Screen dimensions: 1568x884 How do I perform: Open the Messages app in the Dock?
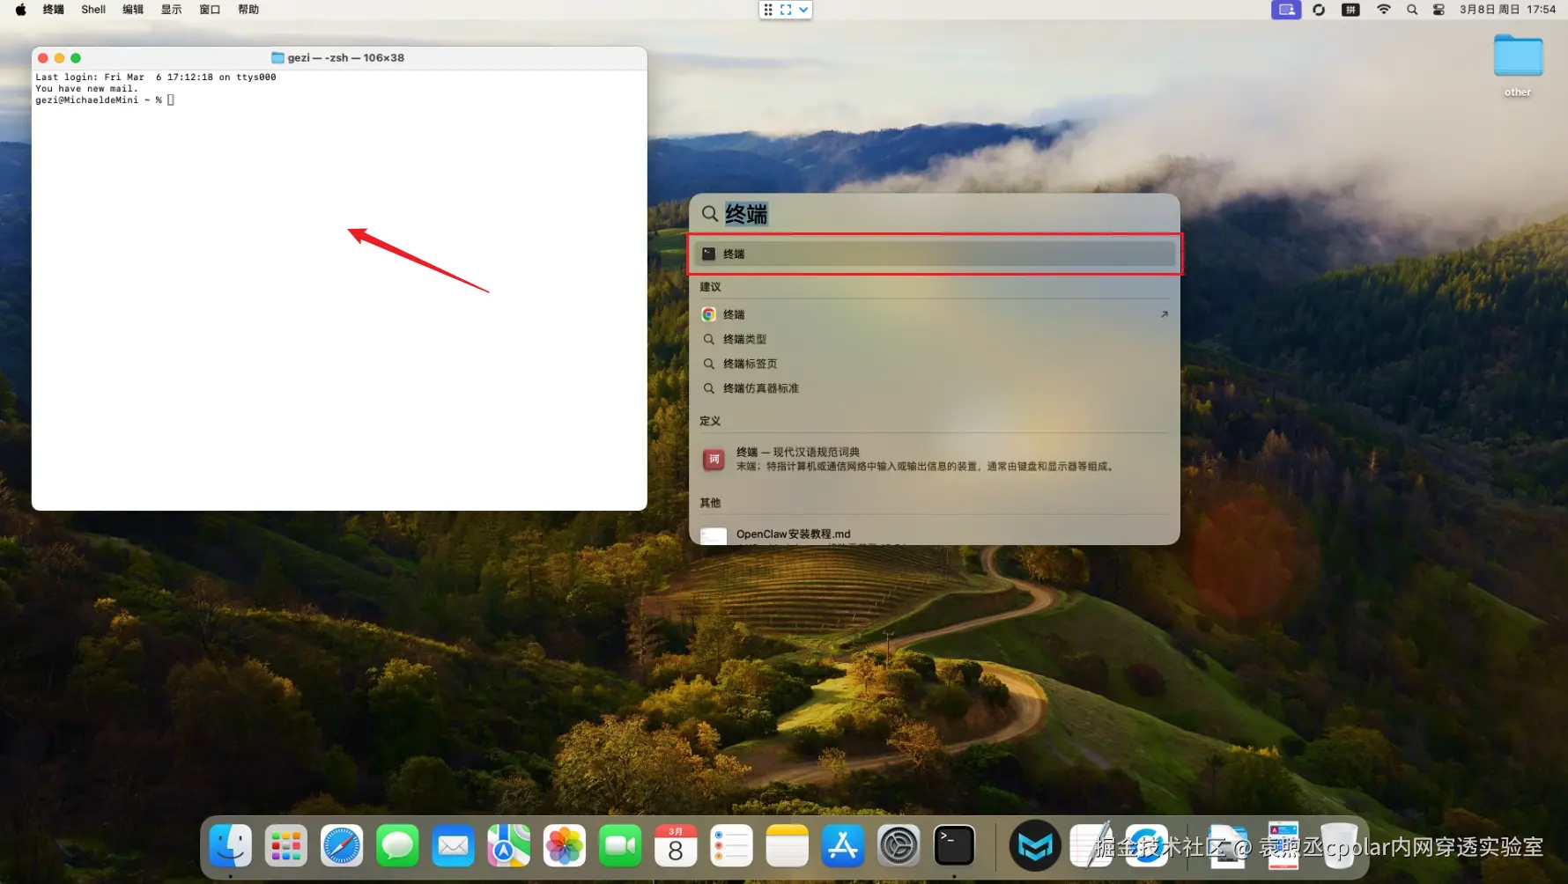coord(397,846)
